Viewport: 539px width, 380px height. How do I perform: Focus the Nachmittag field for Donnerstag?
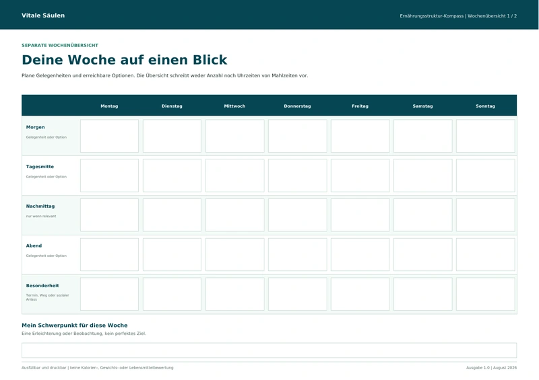point(297,215)
